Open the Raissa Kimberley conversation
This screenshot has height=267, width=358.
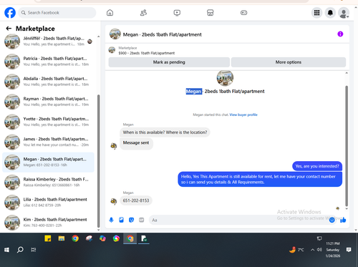click(x=48, y=183)
